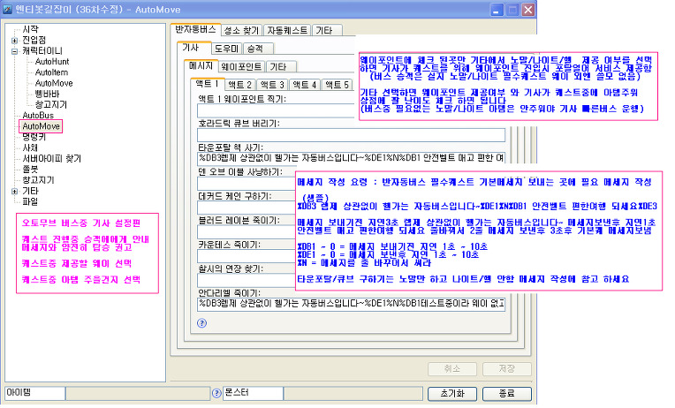The height and width of the screenshot is (408, 675).
Task: Click the 블러드 레이븐 죽이기 input field
Action: point(246,232)
